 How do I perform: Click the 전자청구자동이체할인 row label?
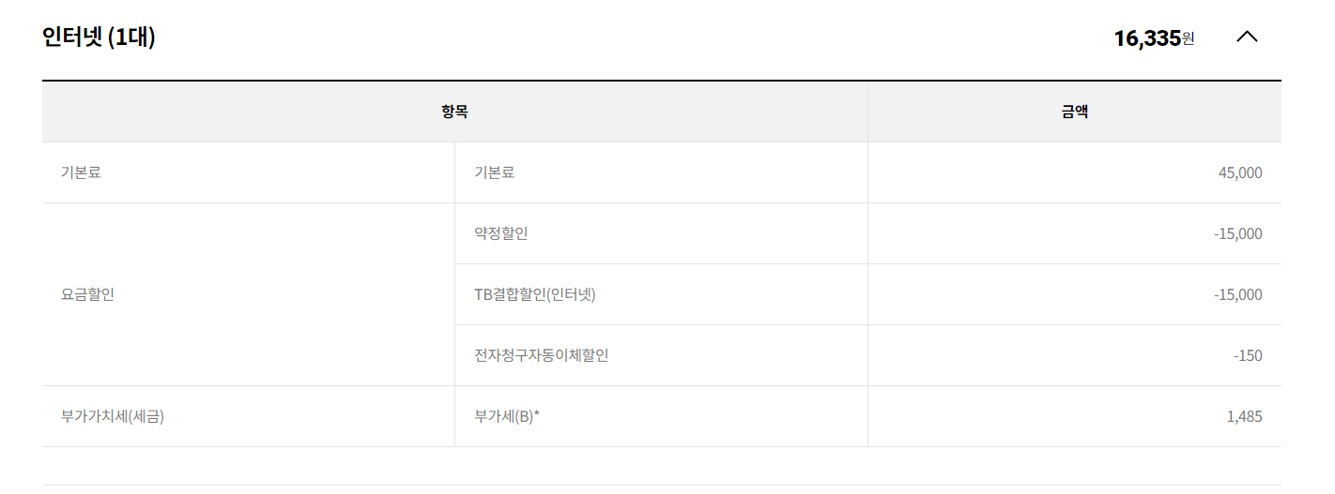[542, 355]
